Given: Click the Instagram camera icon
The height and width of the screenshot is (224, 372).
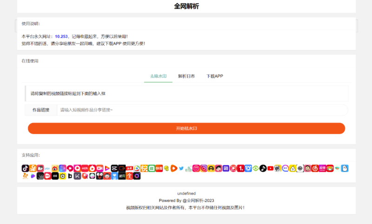Looking at the screenshot, I should pyautogui.click(x=204, y=168).
